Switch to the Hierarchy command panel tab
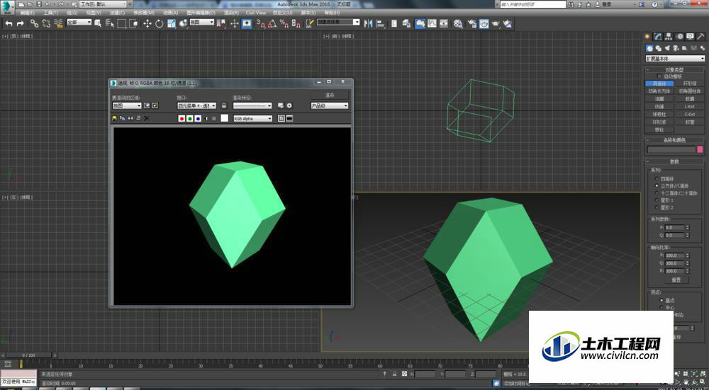This screenshot has height=390, width=709. click(x=669, y=37)
